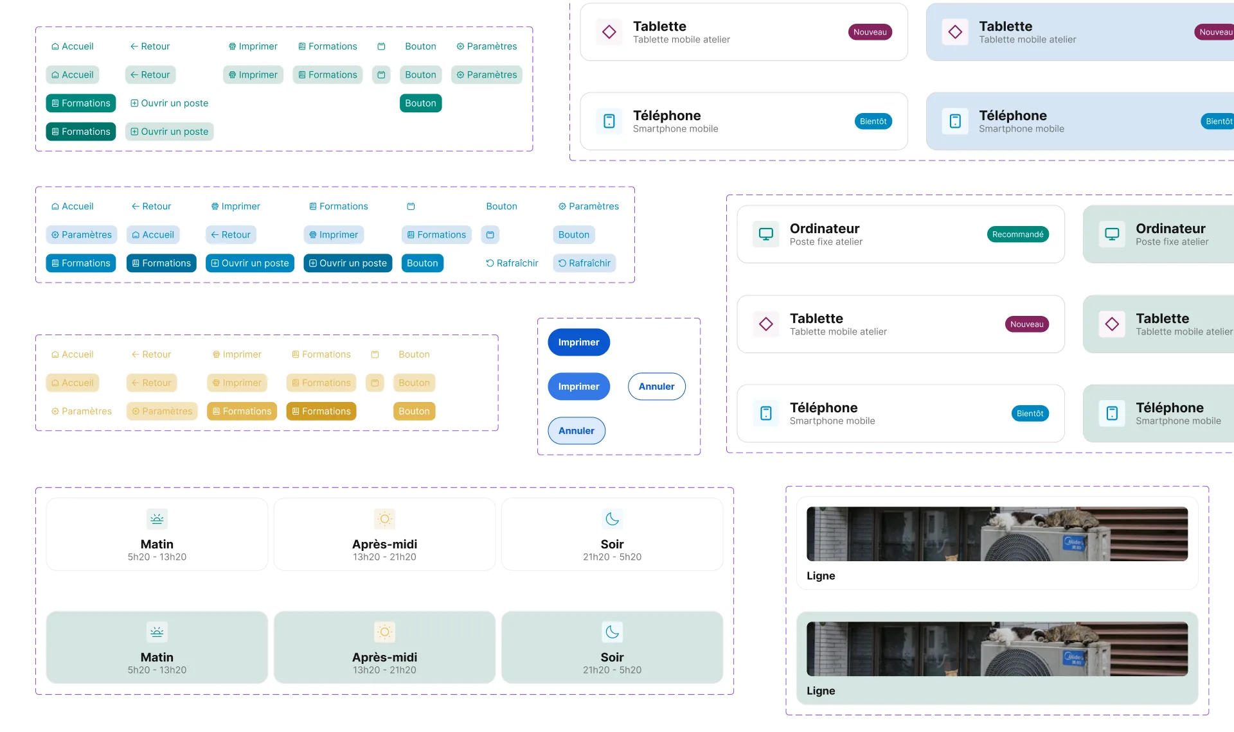Click the blue Imprimer button with tinted square background

tap(334, 234)
